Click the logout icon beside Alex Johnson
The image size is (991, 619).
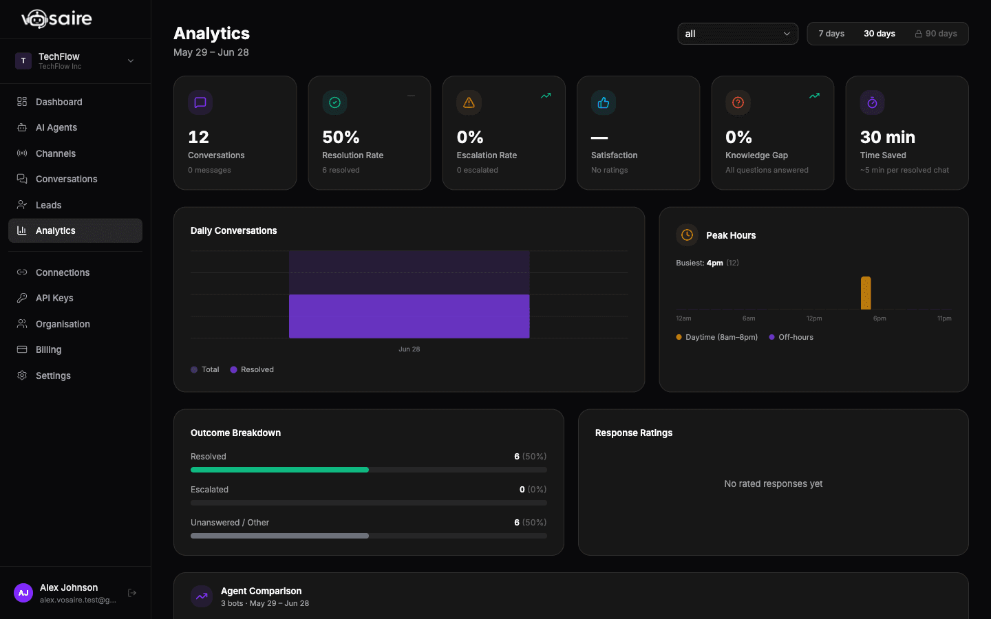(132, 593)
